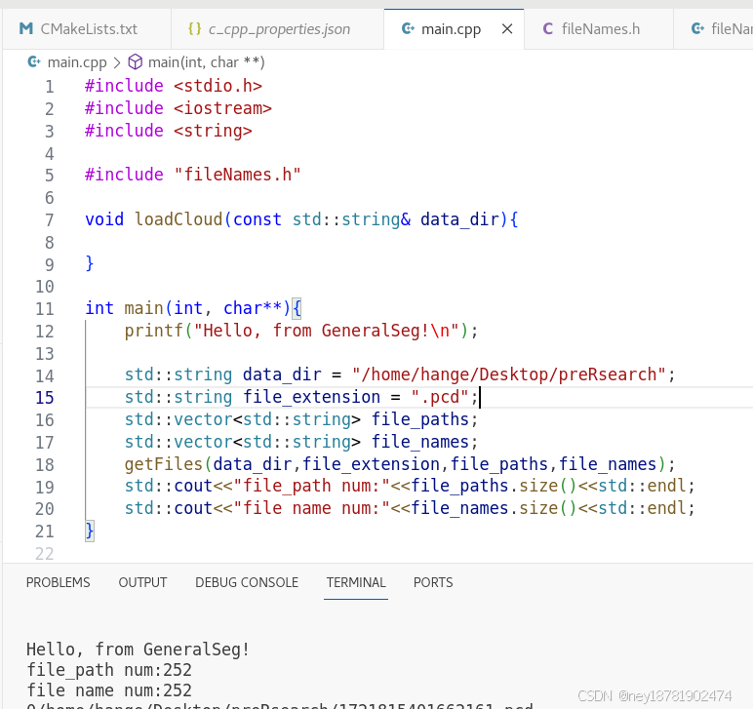Click the JSON braces icon on c_cpp_properties.json tab
This screenshot has width=753, height=709.
[x=194, y=29]
